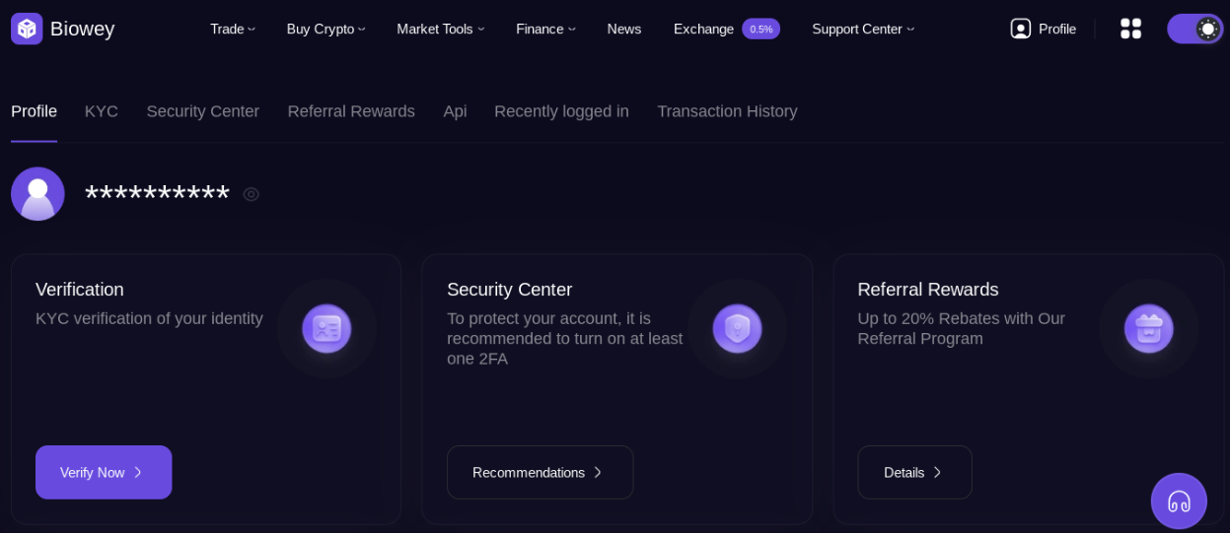Click the Referral Rewards gift icon

pos(1148,328)
